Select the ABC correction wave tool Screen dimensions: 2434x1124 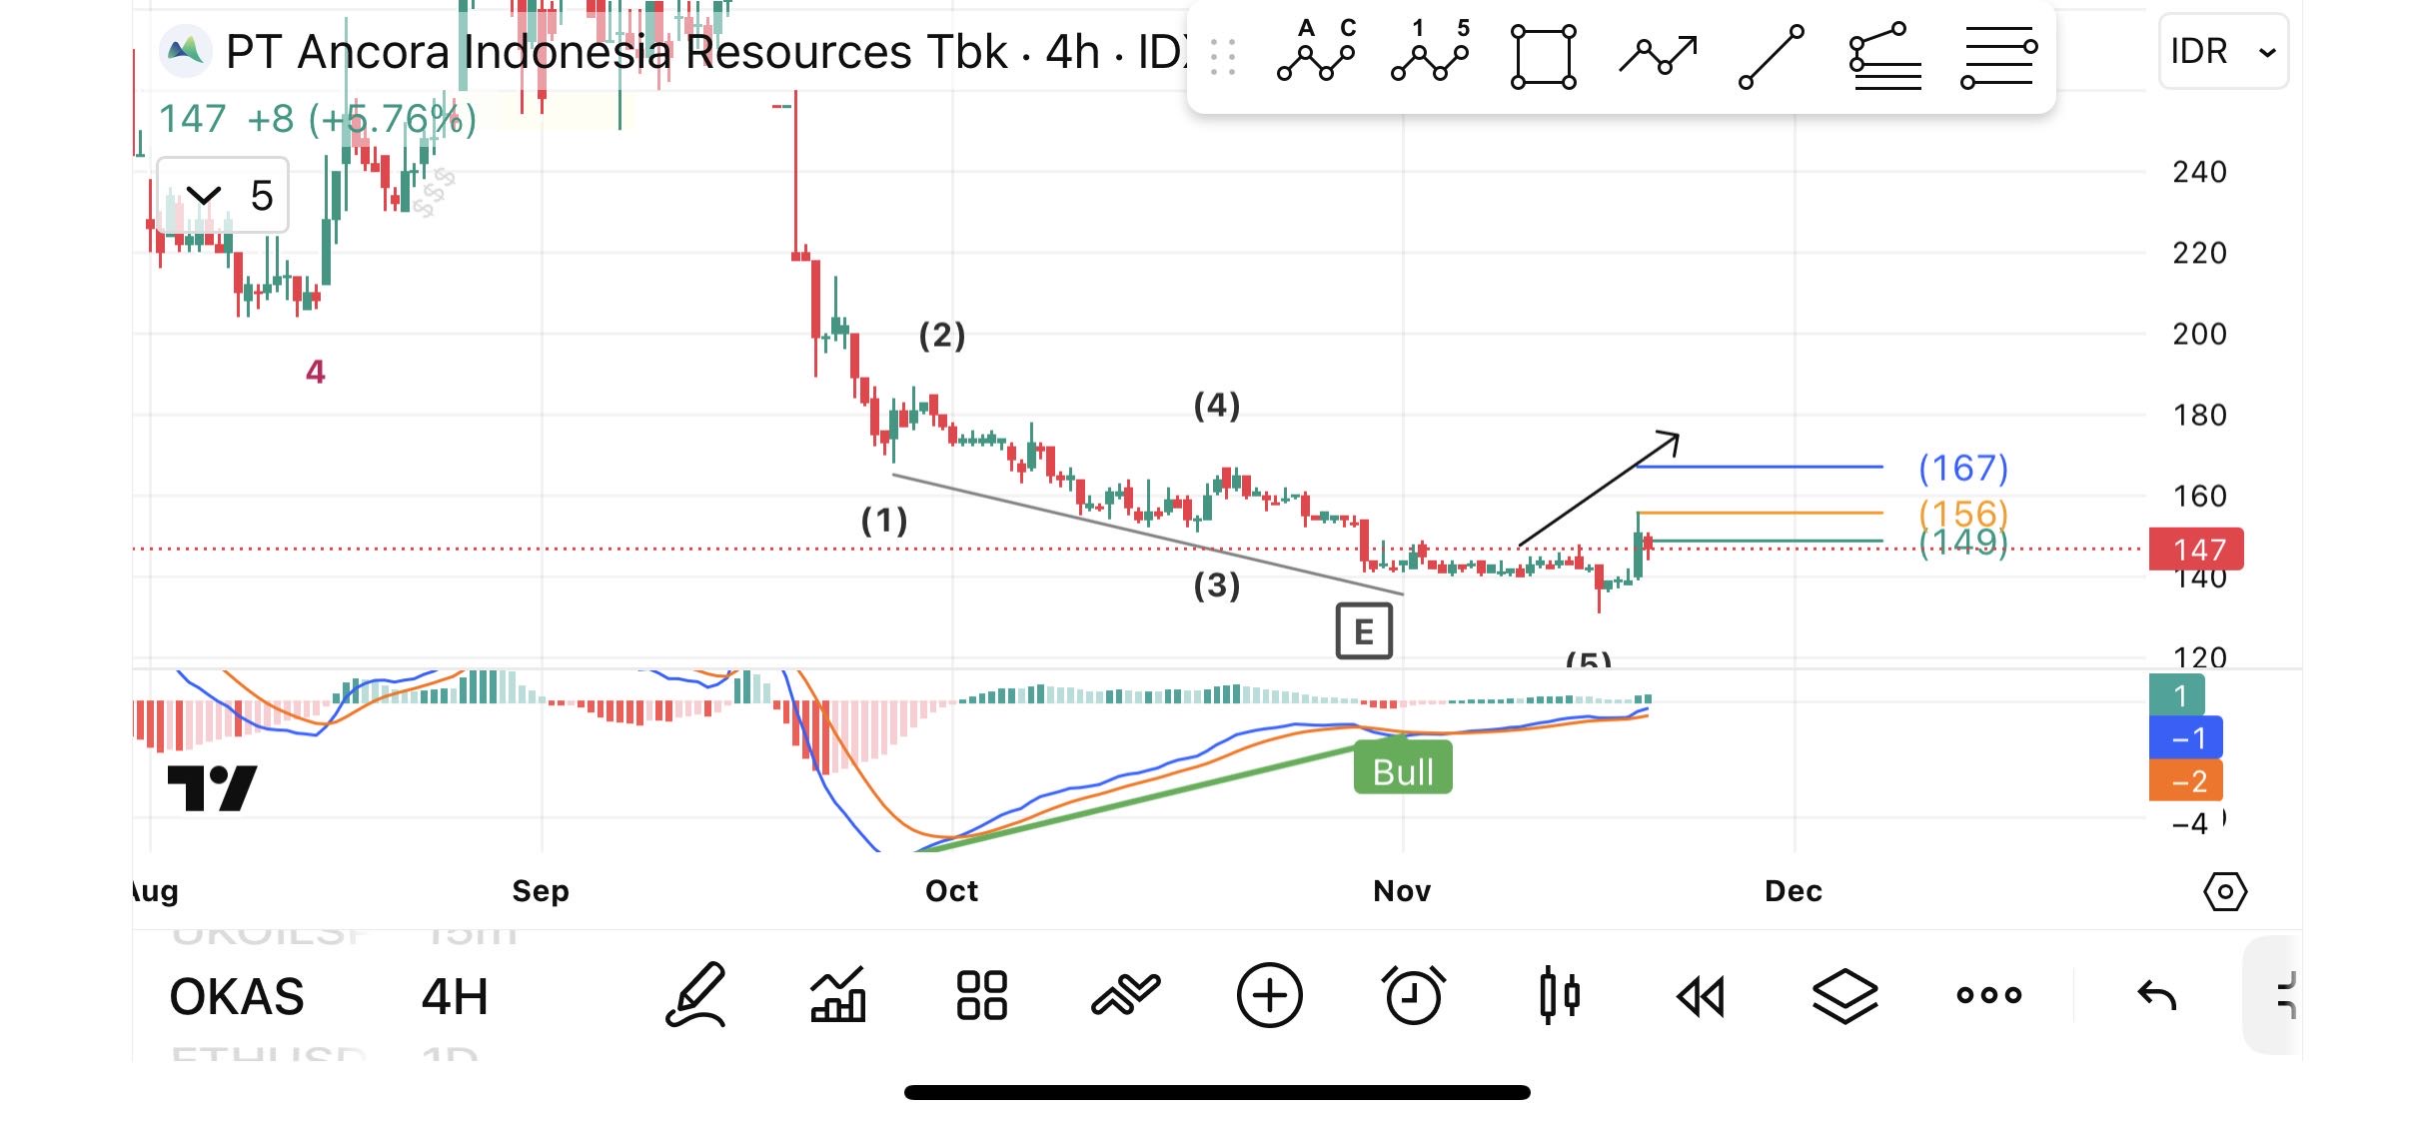(x=1316, y=57)
